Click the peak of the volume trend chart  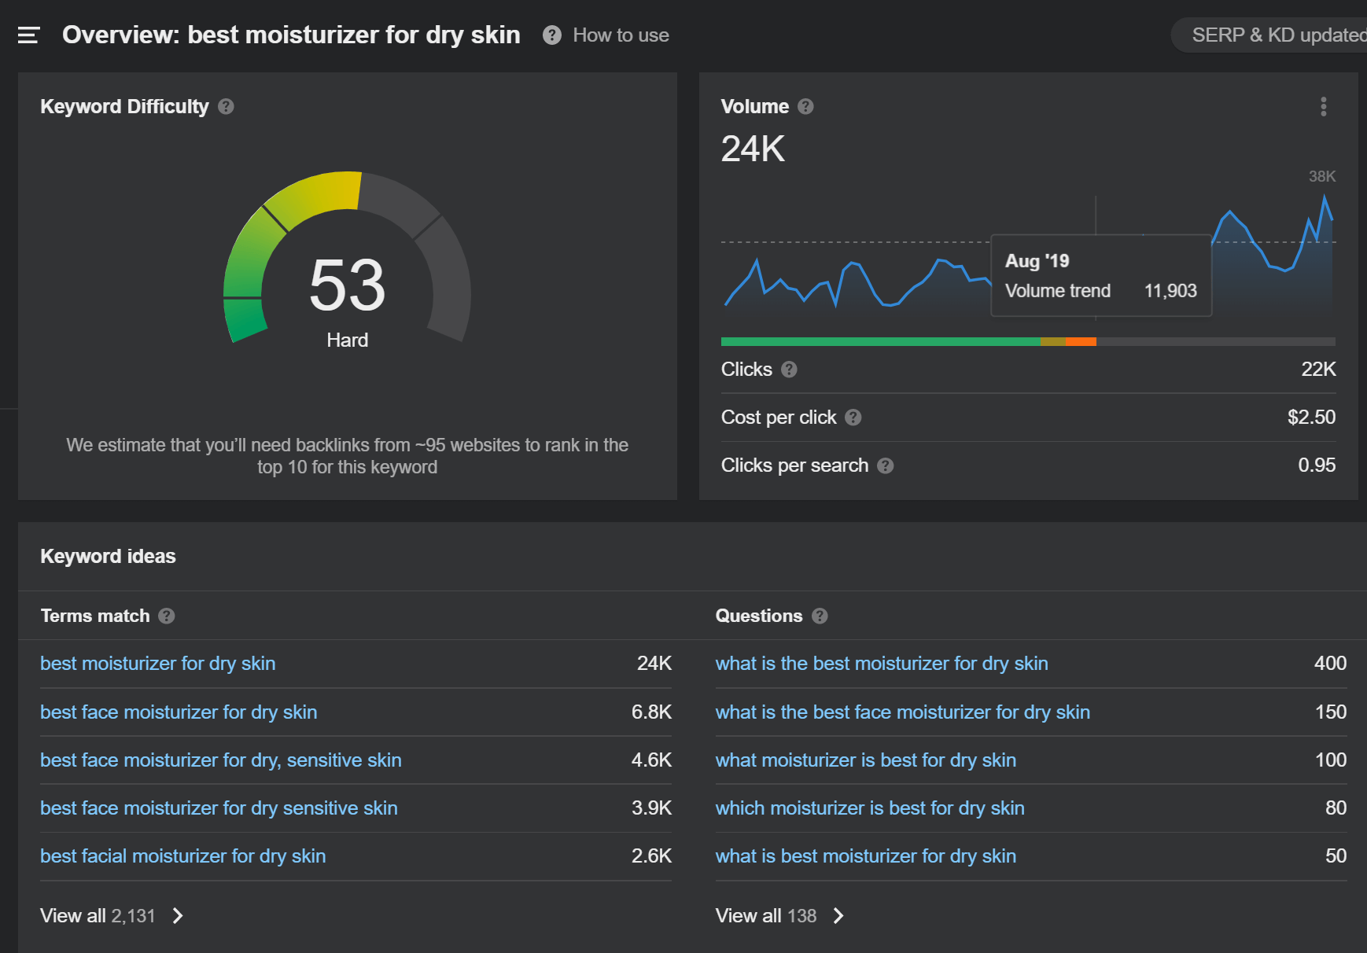tap(1325, 197)
